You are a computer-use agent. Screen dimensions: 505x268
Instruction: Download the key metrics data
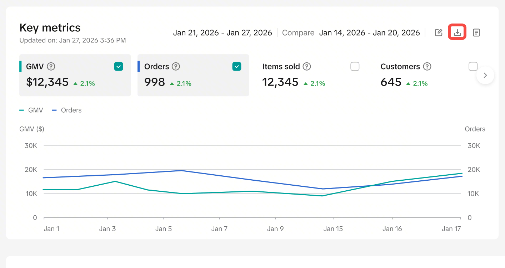[457, 33]
